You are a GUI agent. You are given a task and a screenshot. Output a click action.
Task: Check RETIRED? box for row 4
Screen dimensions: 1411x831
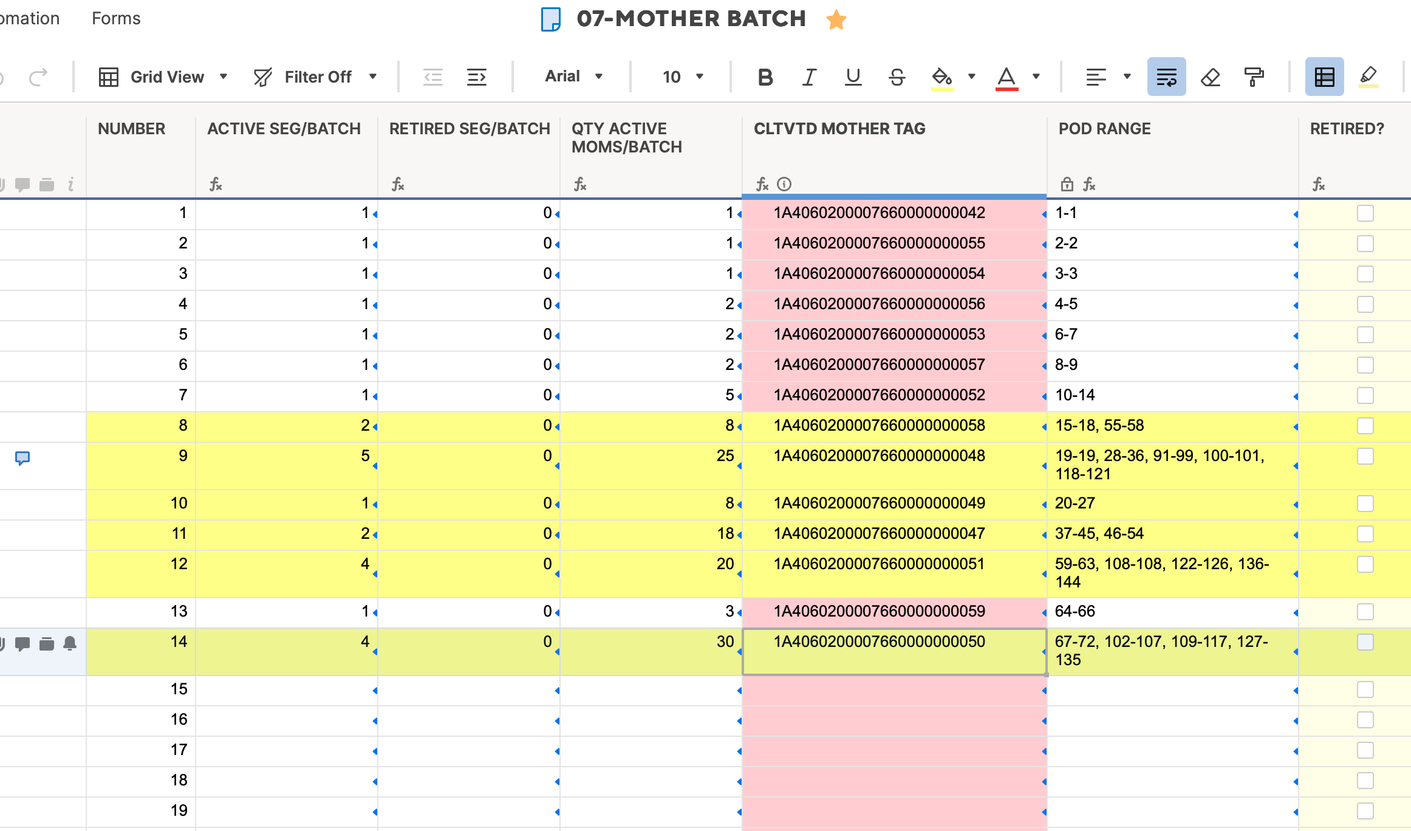pos(1365,304)
